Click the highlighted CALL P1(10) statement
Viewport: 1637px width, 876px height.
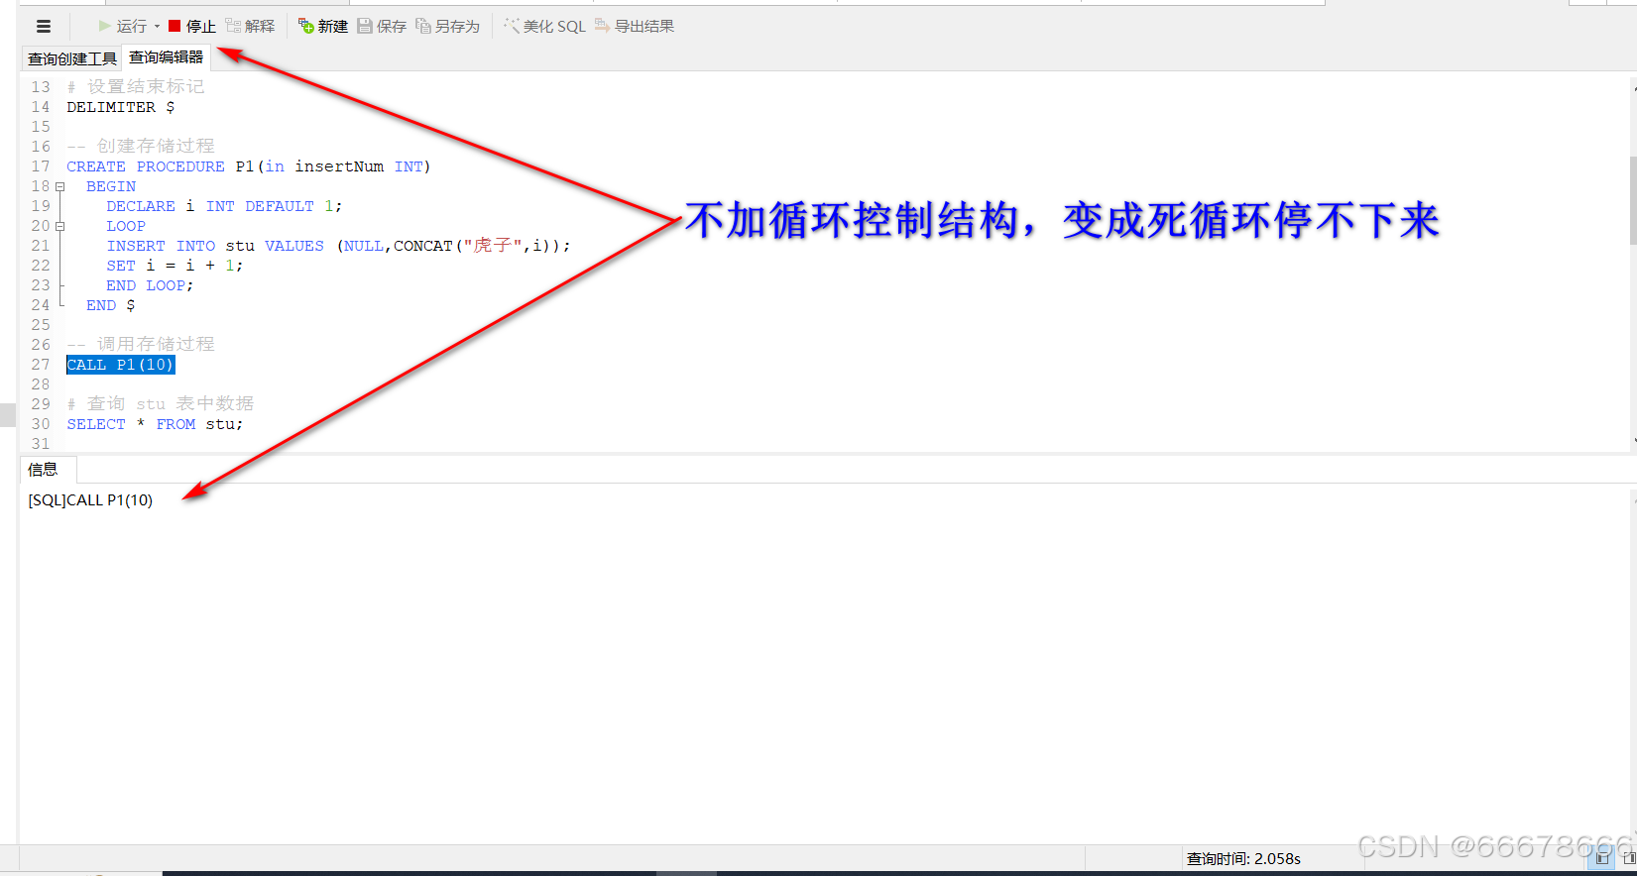[121, 365]
